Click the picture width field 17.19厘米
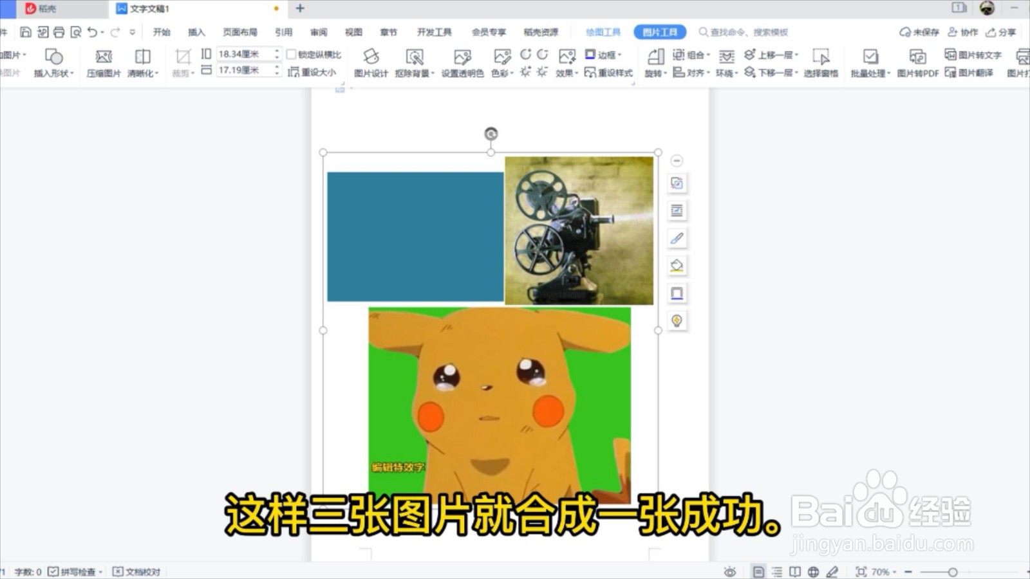Image resolution: width=1030 pixels, height=579 pixels. point(248,70)
